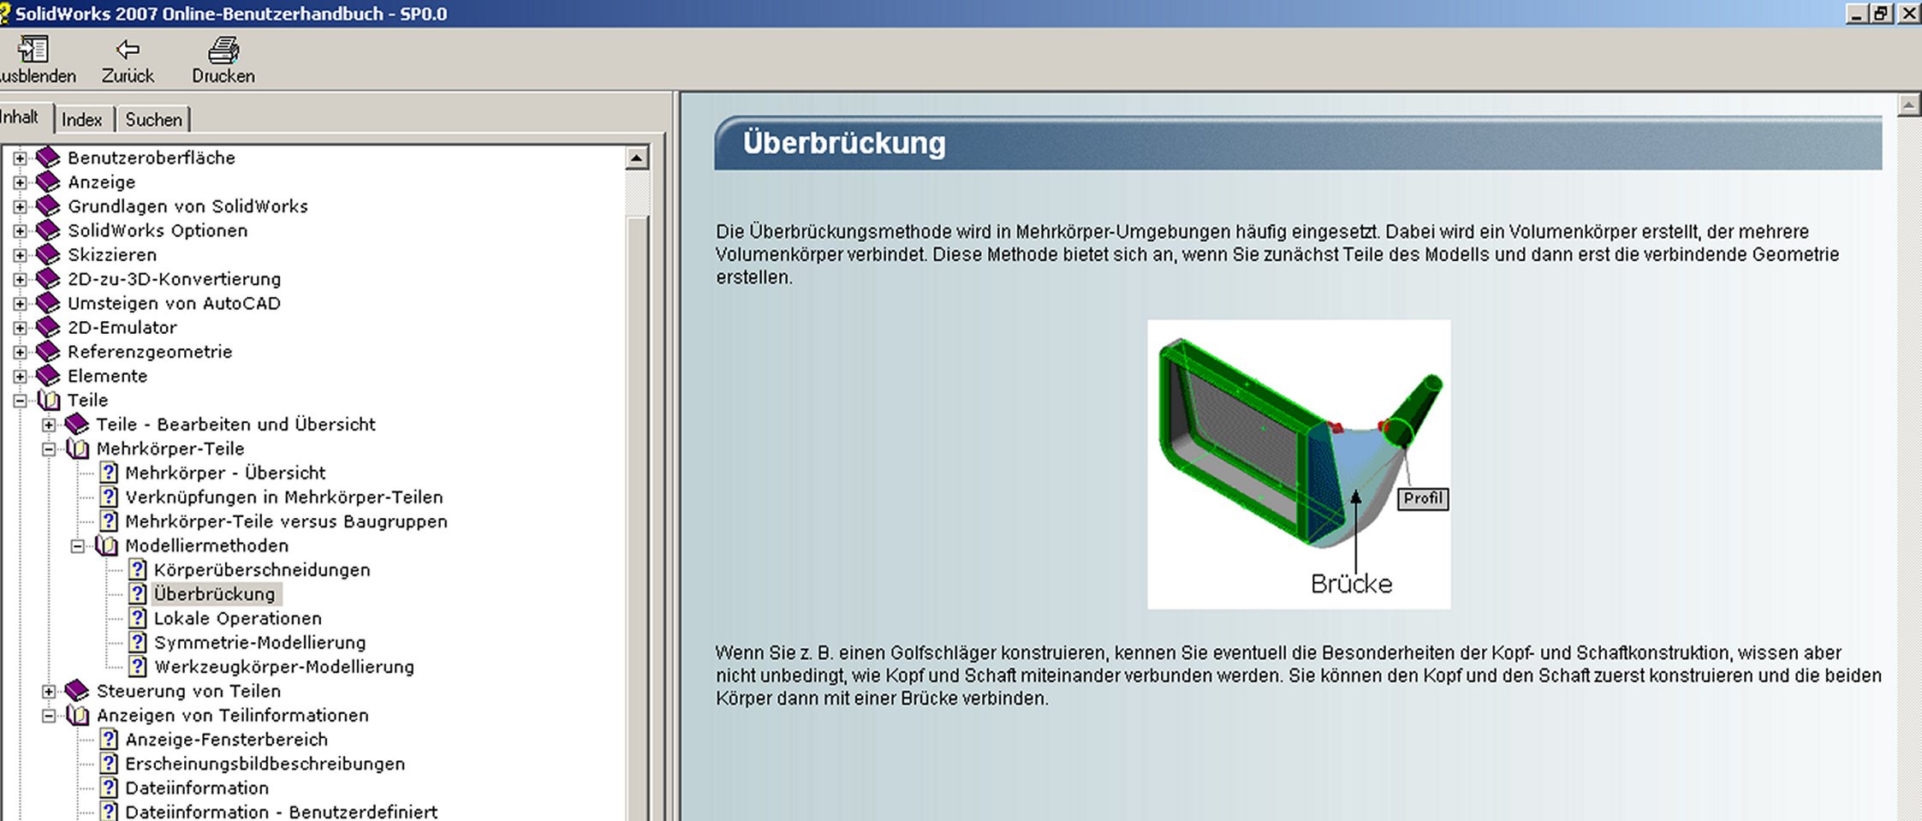Screen dimensions: 1922x821
Task: Click the open book icon beside Mehrkörper-Teile
Action: (77, 449)
